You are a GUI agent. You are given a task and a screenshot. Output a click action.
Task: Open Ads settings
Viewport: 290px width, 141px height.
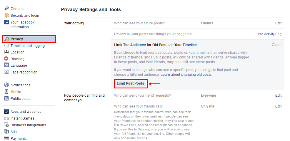tap(14, 132)
